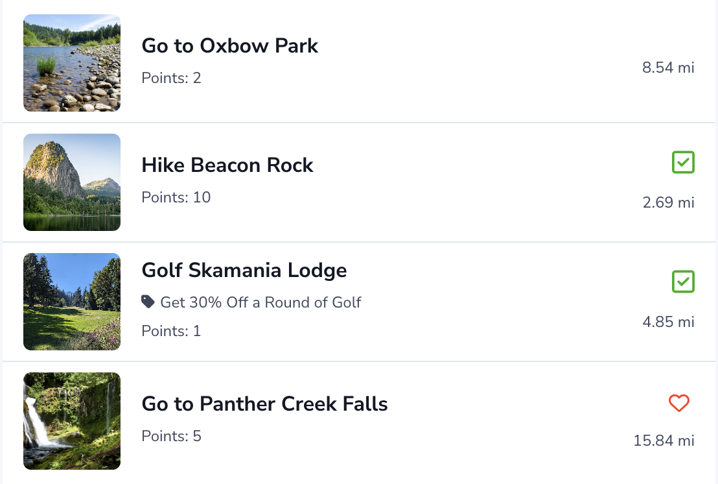
Task: Open the Panther Creek Falls waterfall thumbnail
Action: [72, 421]
